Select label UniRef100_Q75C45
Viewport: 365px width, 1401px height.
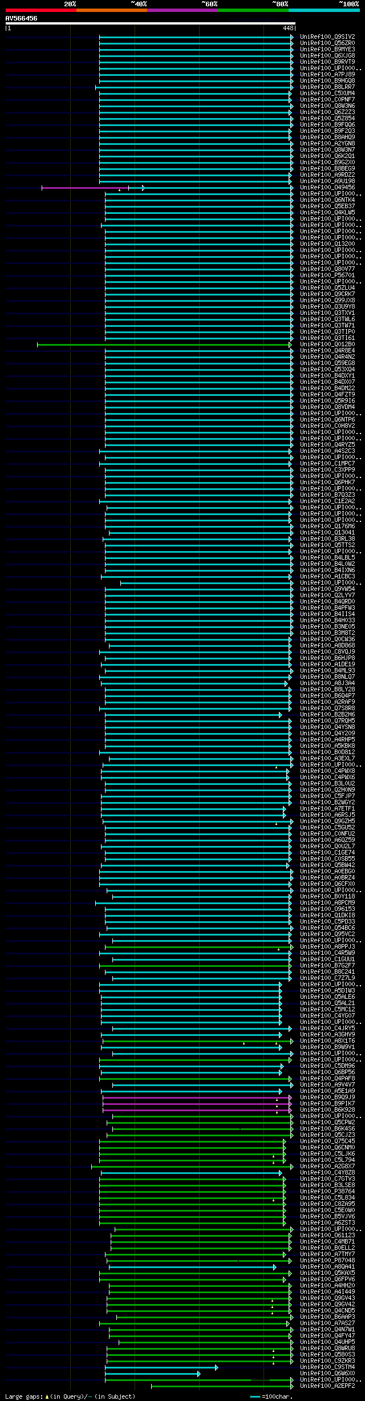tap(327, 1141)
